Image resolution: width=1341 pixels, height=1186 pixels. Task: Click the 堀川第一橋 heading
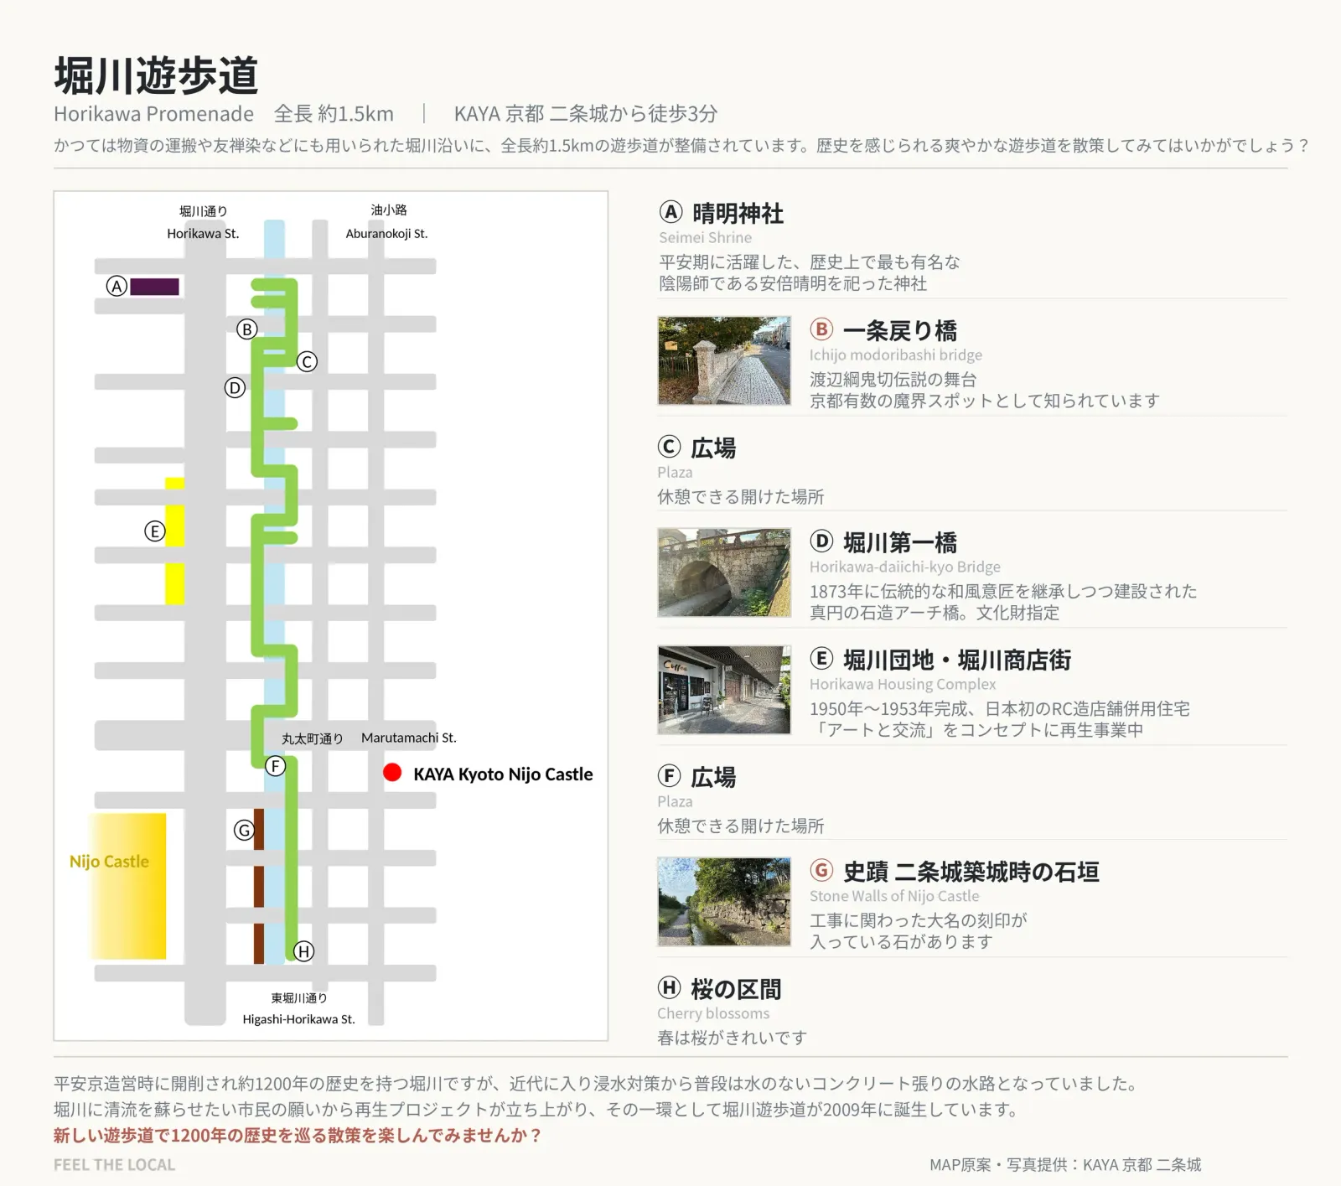tap(899, 543)
